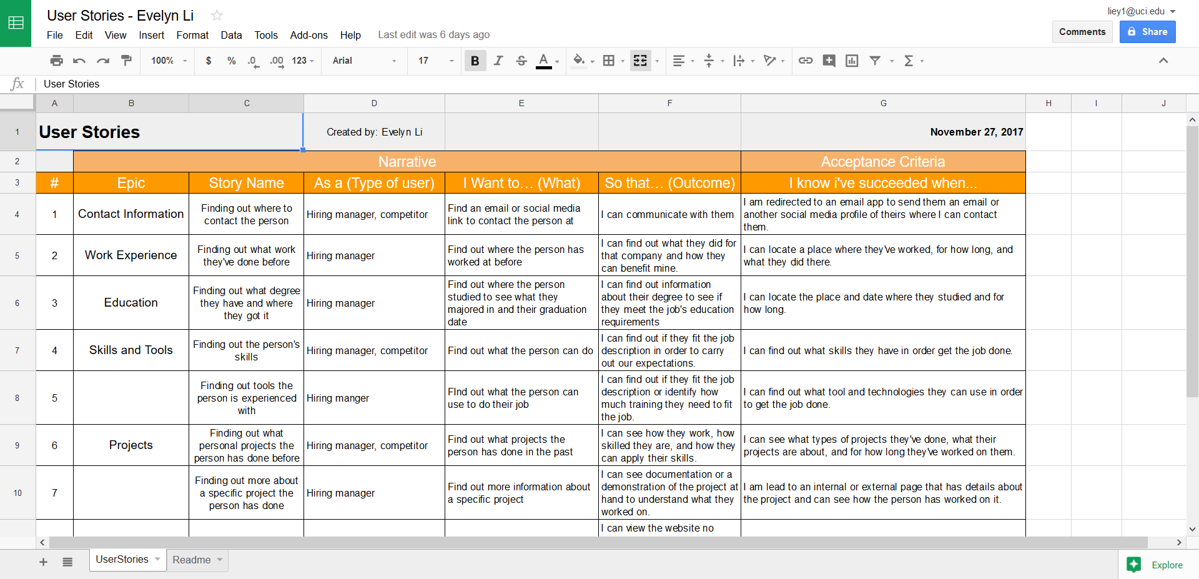Open the Tools menu
The image size is (1199, 579).
point(266,35)
